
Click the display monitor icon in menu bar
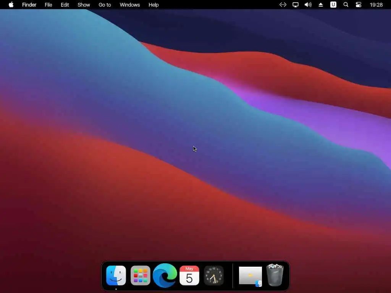[x=296, y=5]
